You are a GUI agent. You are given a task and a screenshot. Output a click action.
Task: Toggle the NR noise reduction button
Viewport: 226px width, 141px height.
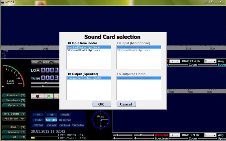(38, 115)
